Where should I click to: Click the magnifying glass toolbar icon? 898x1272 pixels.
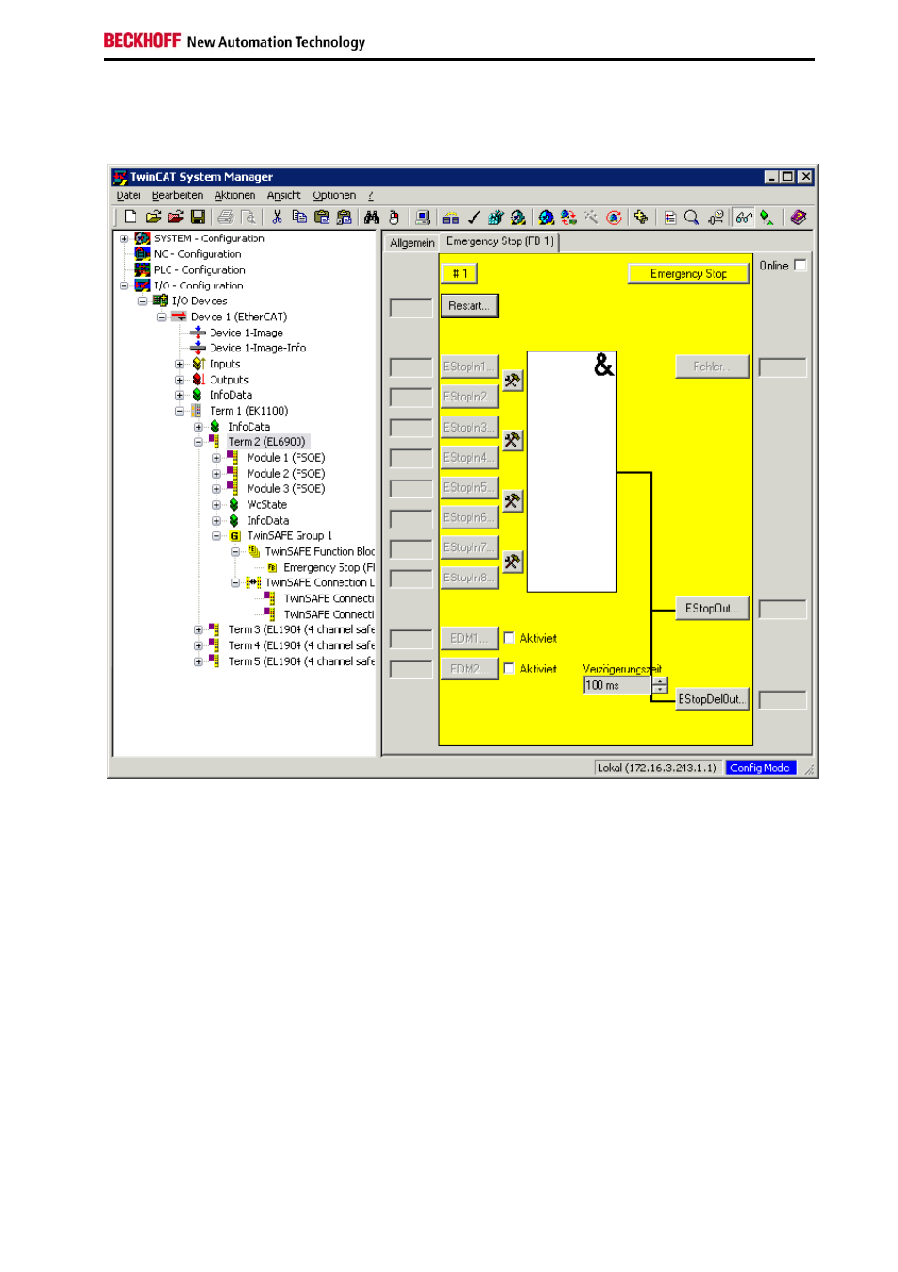[692, 218]
